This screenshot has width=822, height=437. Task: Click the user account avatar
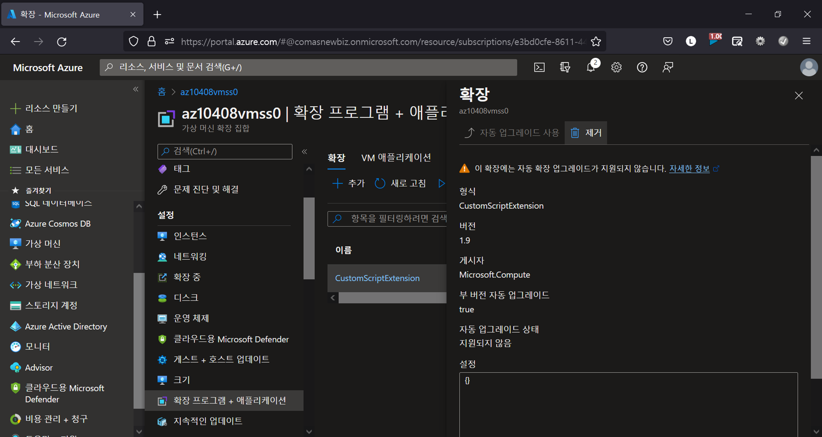809,67
